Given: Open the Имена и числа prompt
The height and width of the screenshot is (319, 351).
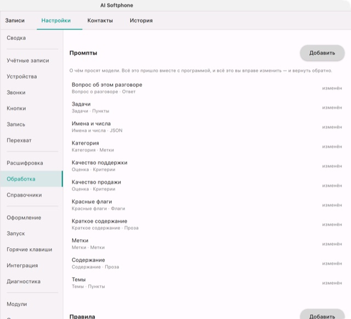Looking at the screenshot, I should [x=207, y=127].
